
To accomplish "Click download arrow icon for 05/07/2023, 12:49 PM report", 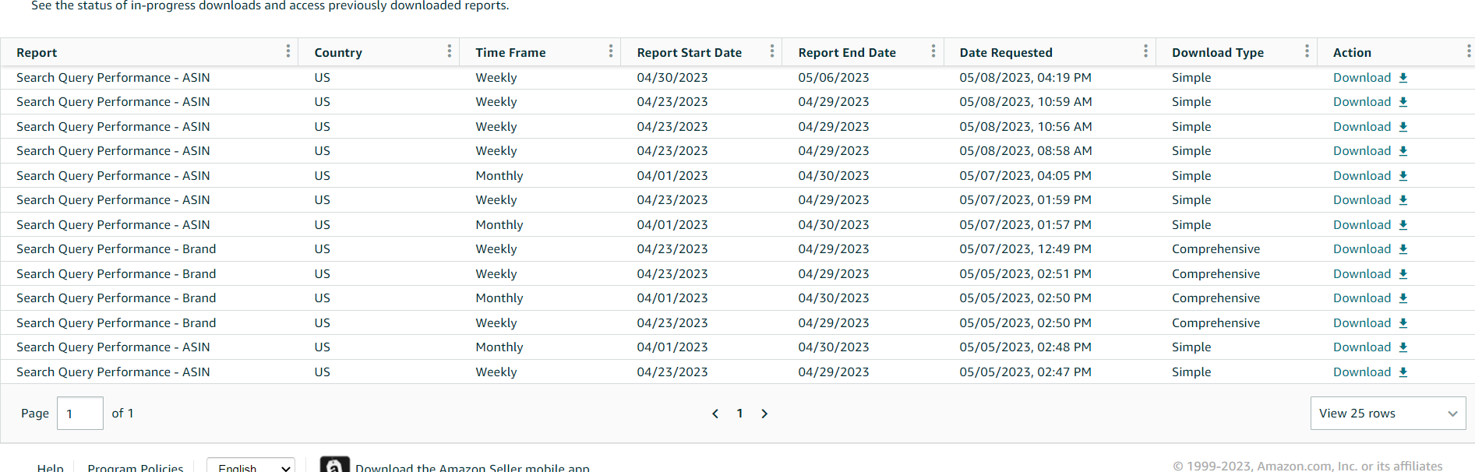I will click(1403, 249).
